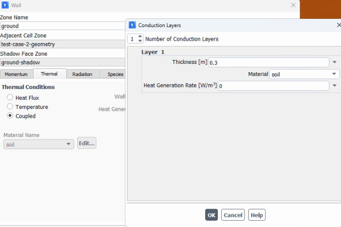341x227 pixels.
Task: Select the Heat Flux thermal condition
Action: click(10, 97)
